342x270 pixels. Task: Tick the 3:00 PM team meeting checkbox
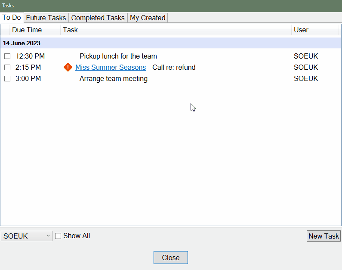7,78
